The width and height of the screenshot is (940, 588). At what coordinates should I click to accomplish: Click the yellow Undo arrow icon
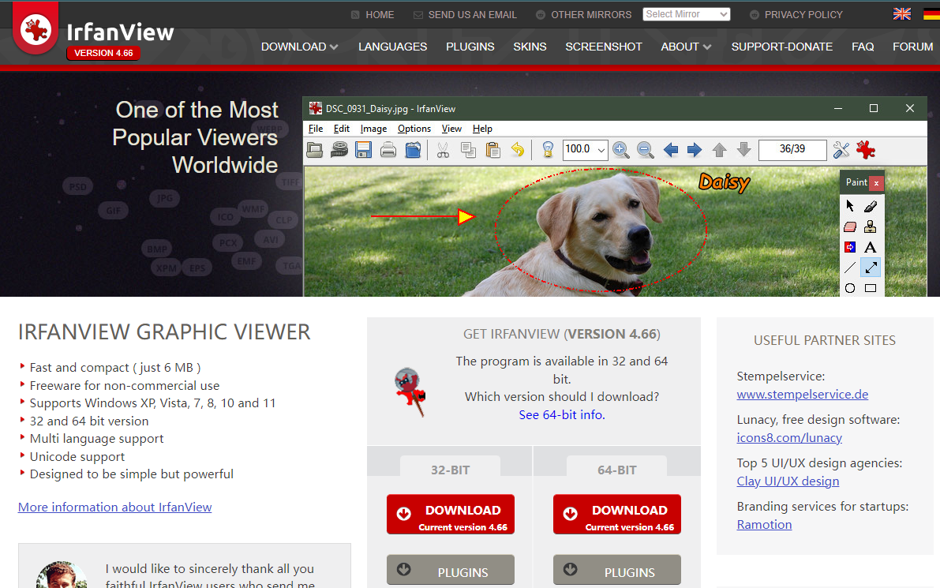(517, 150)
